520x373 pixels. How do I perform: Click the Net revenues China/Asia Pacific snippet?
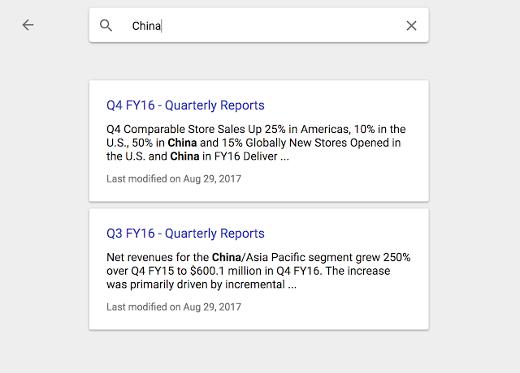coord(258,271)
